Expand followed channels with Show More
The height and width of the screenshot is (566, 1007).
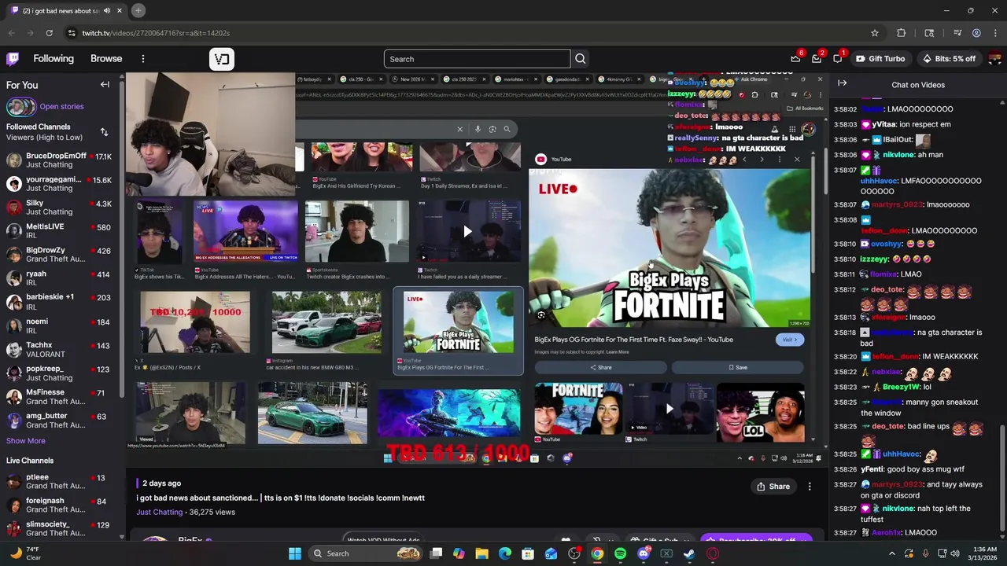(26, 441)
